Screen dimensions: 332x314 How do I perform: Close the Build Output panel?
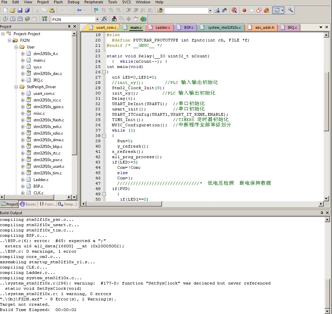pyautogui.click(x=327, y=213)
